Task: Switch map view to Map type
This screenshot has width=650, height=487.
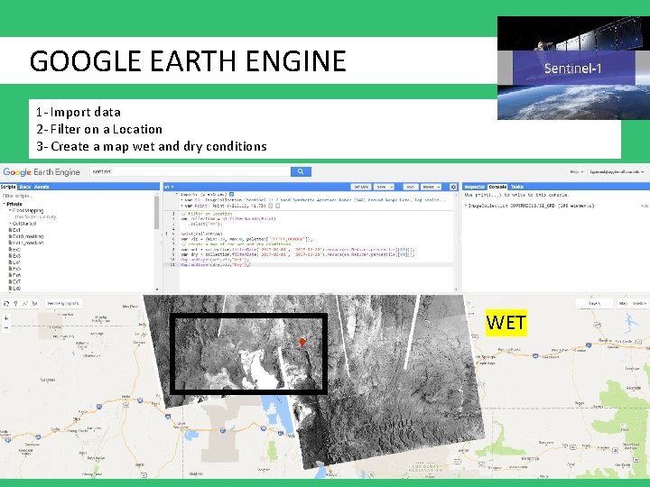Action: (623, 304)
